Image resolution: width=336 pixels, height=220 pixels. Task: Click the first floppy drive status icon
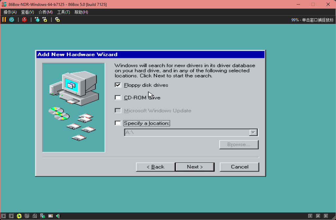tap(4, 216)
